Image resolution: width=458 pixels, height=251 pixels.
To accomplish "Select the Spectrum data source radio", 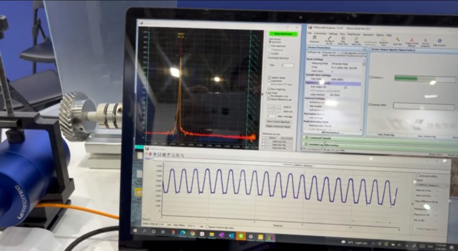I will pyautogui.click(x=270, y=42).
